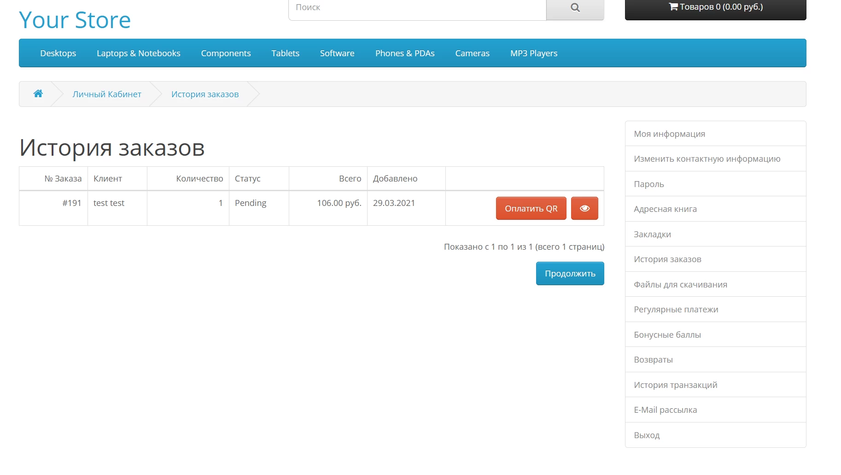Click the 106.00 руб. total cell
Viewport: 841px width, 475px height.
[328, 208]
